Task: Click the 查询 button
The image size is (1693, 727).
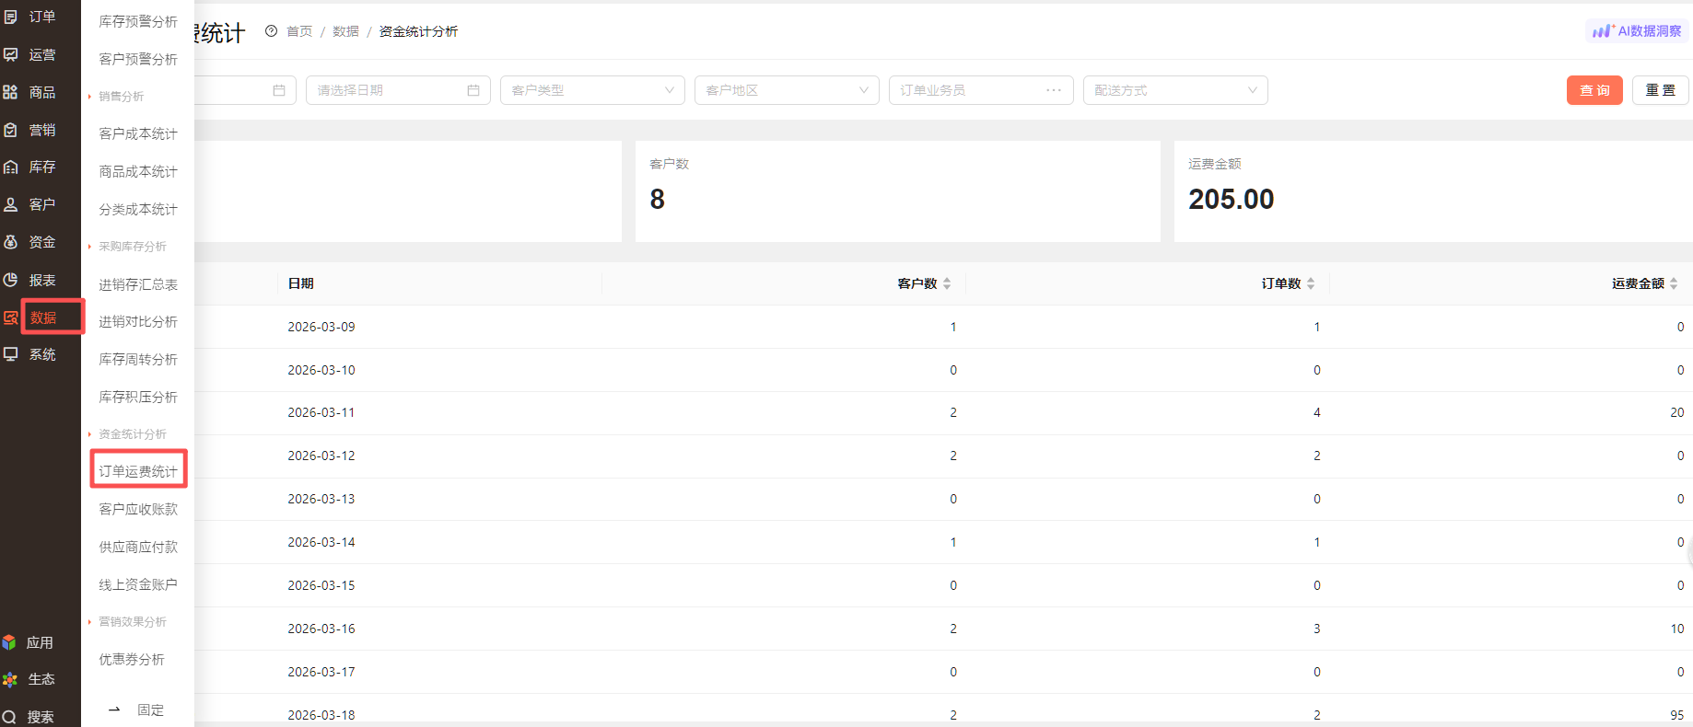Action: tap(1594, 90)
